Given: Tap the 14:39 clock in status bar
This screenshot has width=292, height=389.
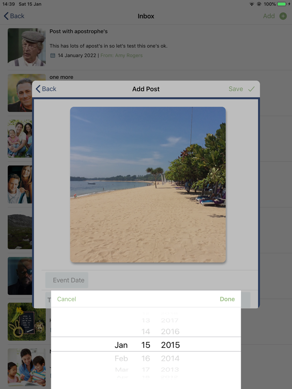Looking at the screenshot, I should 8,4.
